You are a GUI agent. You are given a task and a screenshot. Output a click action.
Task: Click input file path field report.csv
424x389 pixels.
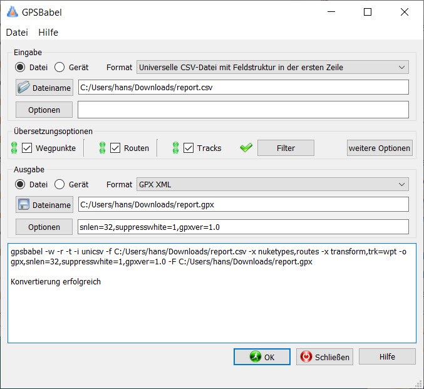pos(244,87)
